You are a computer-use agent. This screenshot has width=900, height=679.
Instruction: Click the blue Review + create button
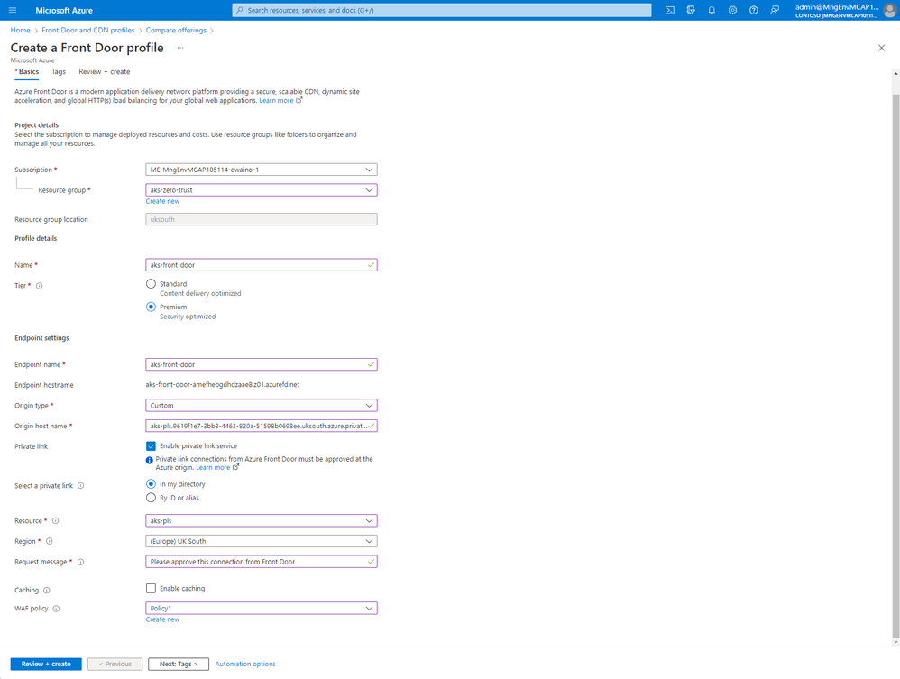[46, 664]
